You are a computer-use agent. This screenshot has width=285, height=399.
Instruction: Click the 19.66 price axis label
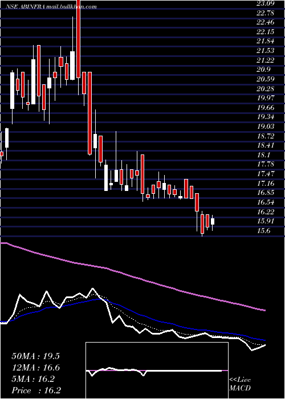pos(266,108)
